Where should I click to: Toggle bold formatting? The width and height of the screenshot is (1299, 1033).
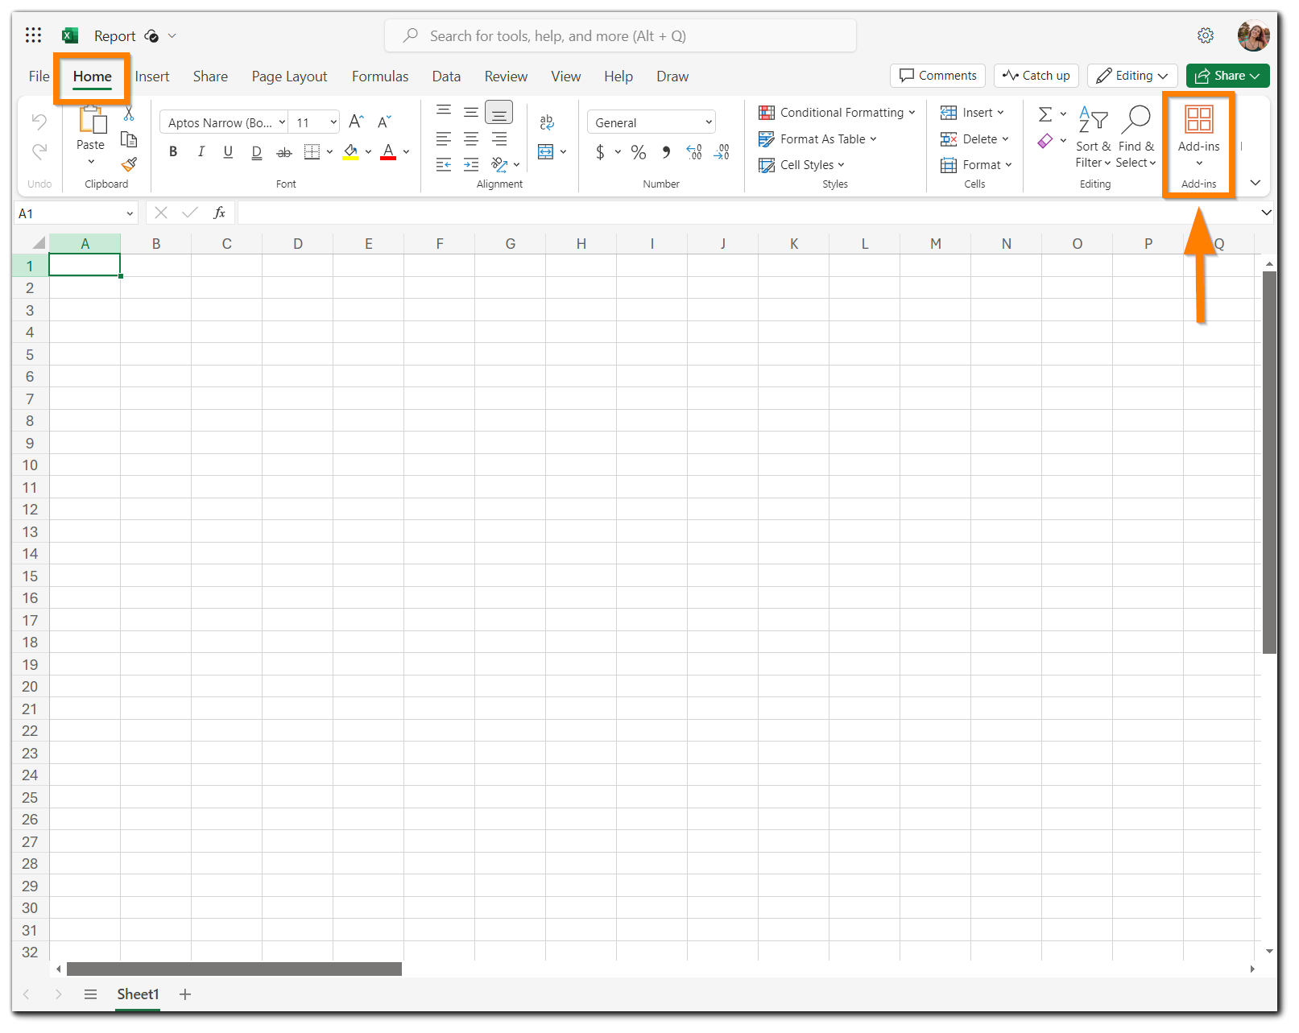173,151
